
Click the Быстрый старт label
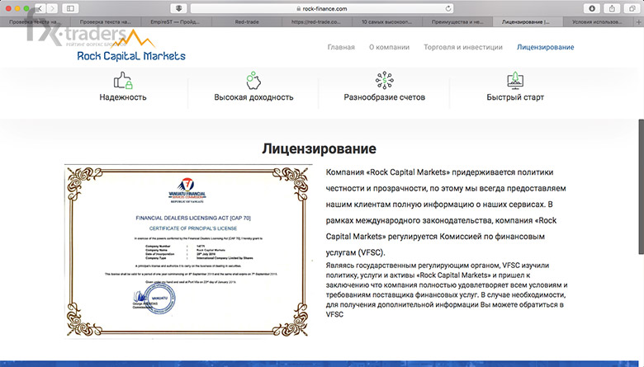tap(515, 97)
